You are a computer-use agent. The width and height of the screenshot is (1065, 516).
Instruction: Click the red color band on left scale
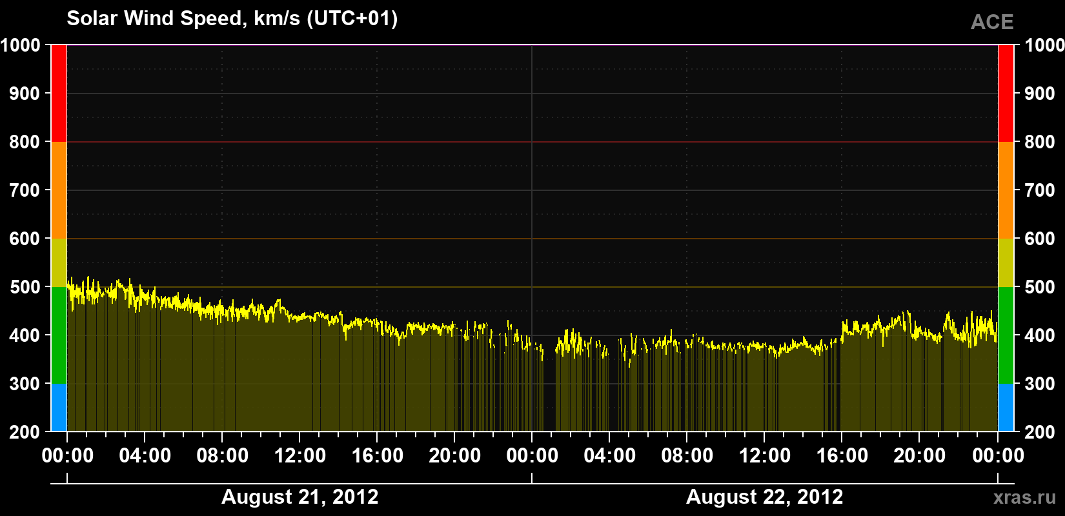point(59,94)
